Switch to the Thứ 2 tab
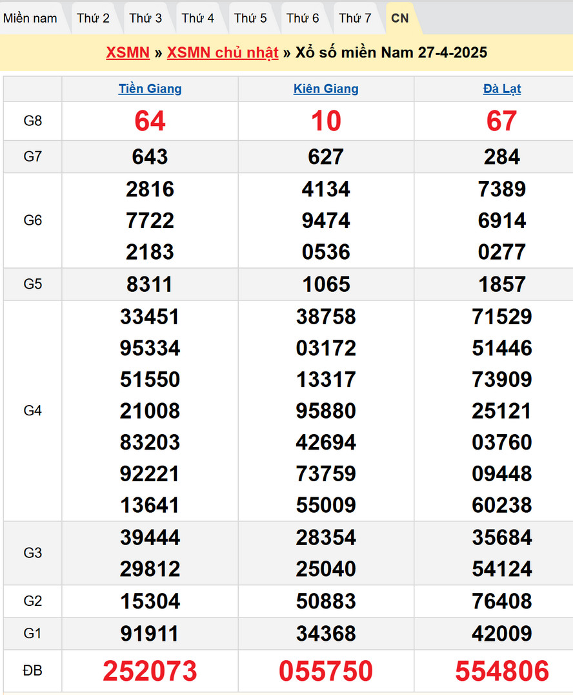The height and width of the screenshot is (695, 573). (x=93, y=18)
